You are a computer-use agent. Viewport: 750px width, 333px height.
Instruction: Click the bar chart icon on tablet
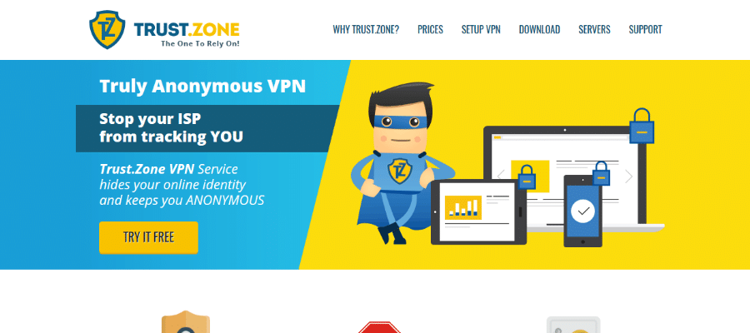pos(463,207)
